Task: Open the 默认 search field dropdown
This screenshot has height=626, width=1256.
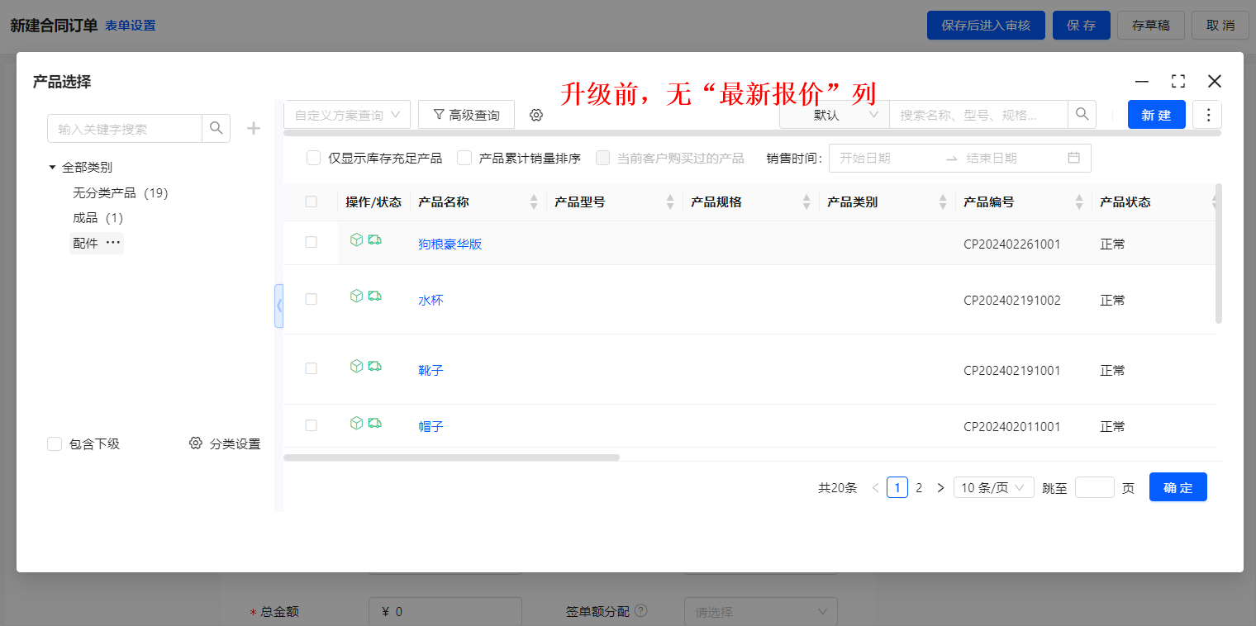Action: 835,115
